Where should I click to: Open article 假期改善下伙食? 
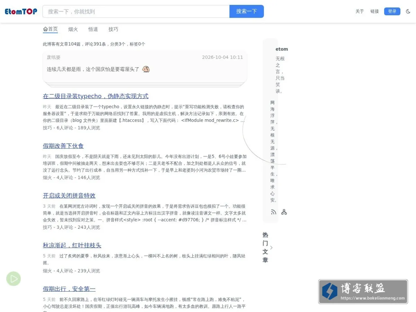[x=63, y=146]
